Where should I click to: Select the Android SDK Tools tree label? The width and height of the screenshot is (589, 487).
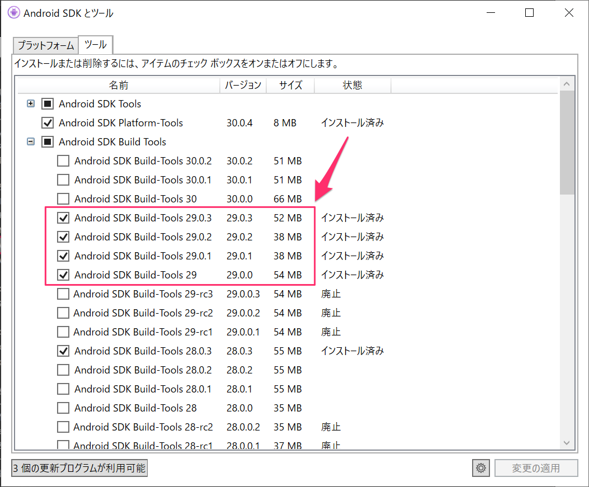tap(100, 103)
